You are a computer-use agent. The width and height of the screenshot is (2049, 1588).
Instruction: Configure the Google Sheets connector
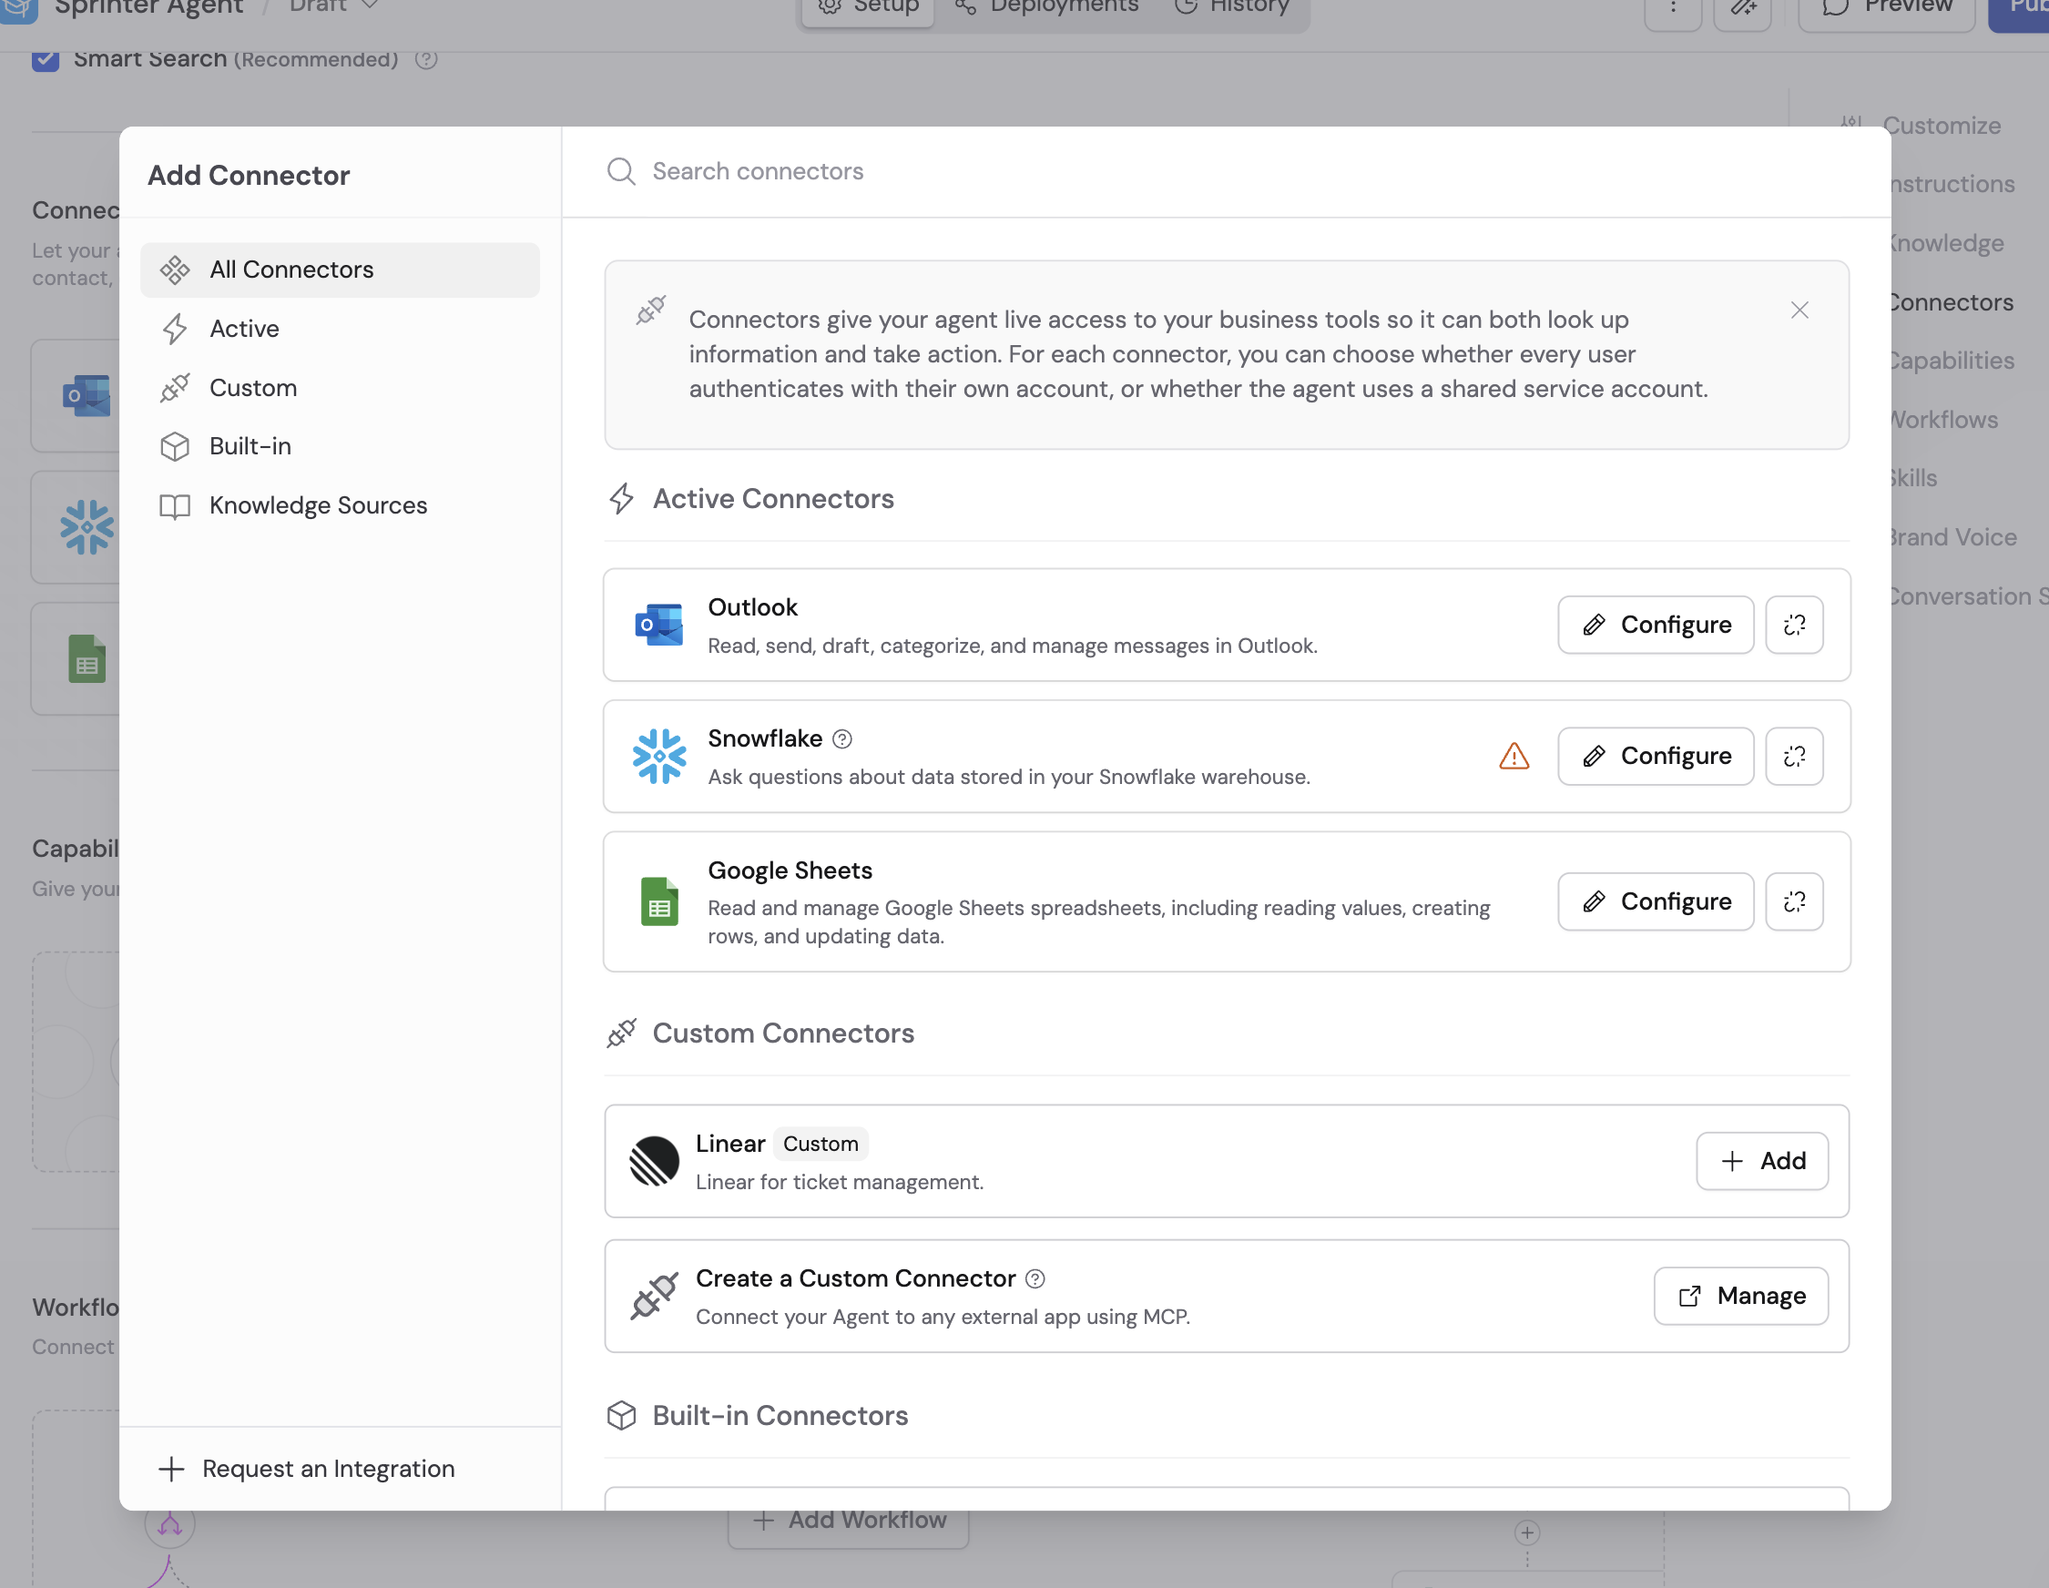(x=1655, y=901)
